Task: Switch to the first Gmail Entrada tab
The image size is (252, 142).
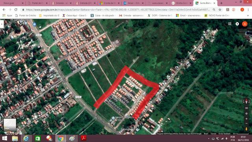Action: (x=61, y=3)
